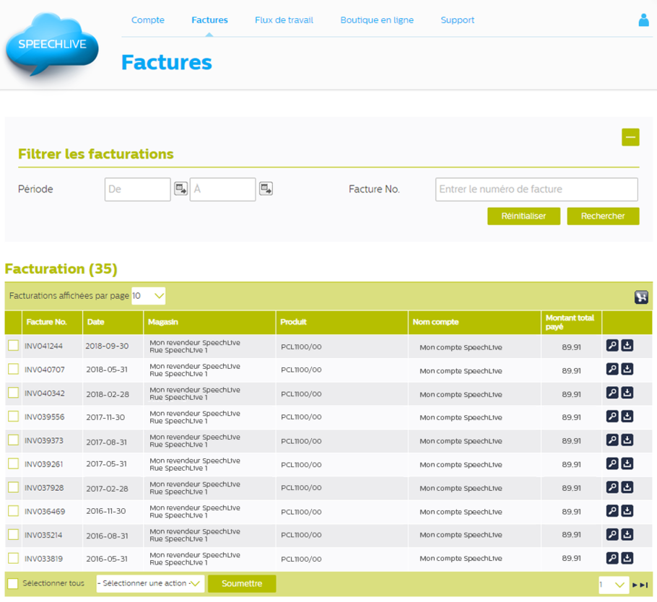Viewport: 657px width, 602px height.
Task: View details of invoice INV037928
Action: tap(612, 487)
